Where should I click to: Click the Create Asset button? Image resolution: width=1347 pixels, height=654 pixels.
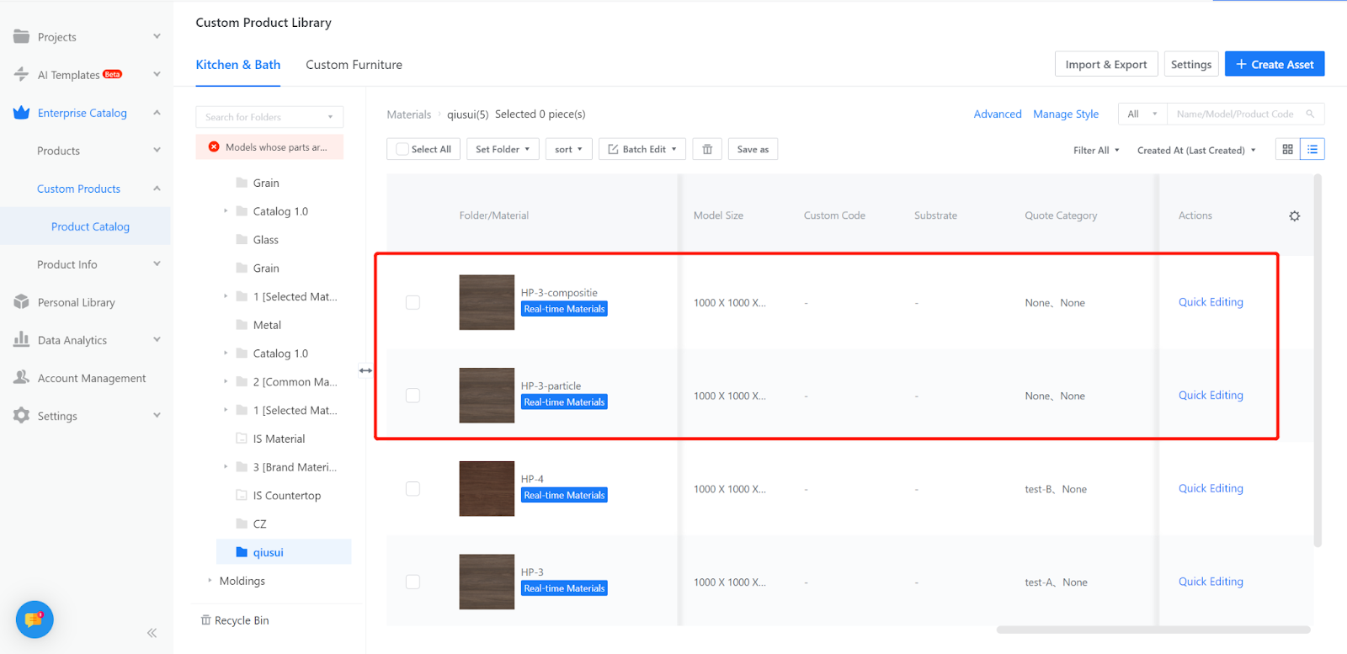[x=1274, y=64]
